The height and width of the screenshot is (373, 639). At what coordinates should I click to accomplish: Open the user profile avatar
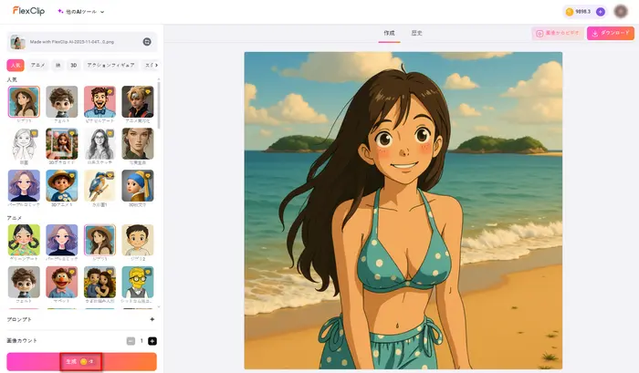coord(621,12)
